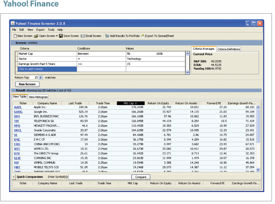This screenshot has height=204, width=275.
Task: Switch to Criteria Definitions tab
Action: (229, 49)
